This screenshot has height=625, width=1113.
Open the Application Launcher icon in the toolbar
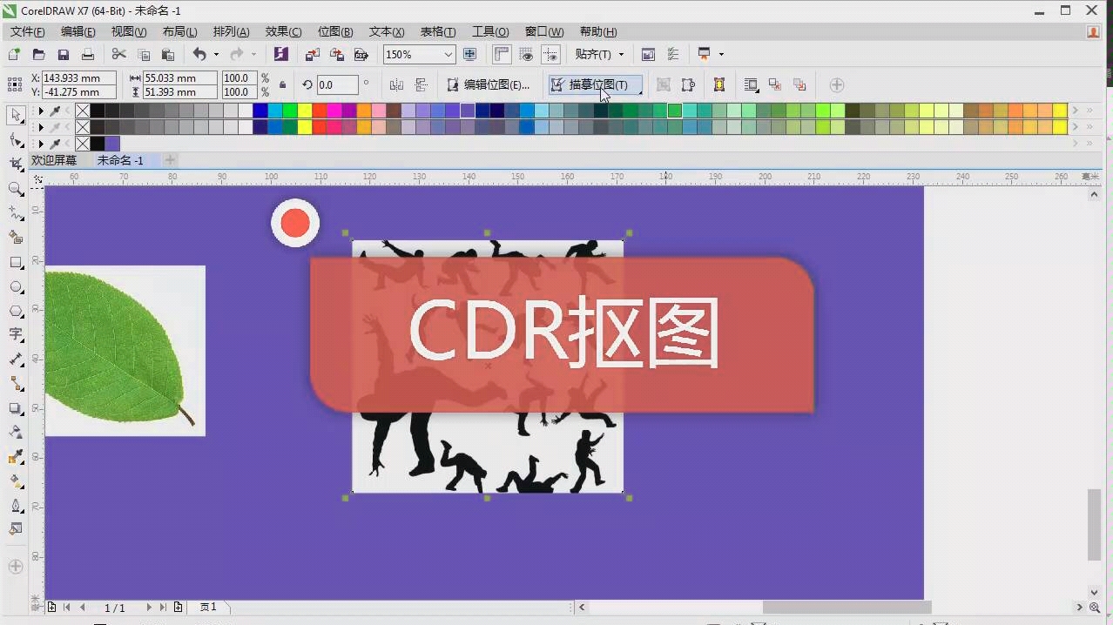click(x=280, y=54)
